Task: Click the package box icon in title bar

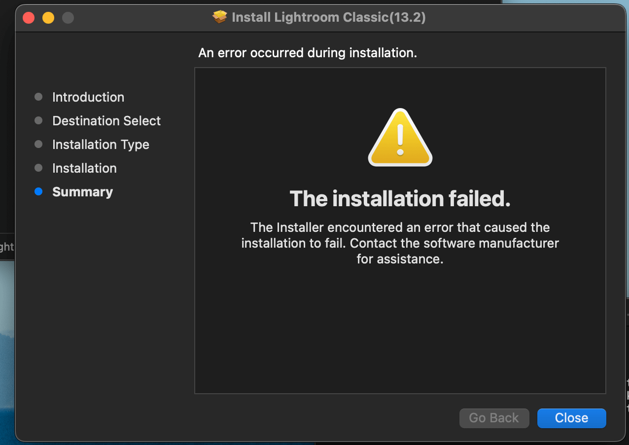Action: pyautogui.click(x=220, y=17)
